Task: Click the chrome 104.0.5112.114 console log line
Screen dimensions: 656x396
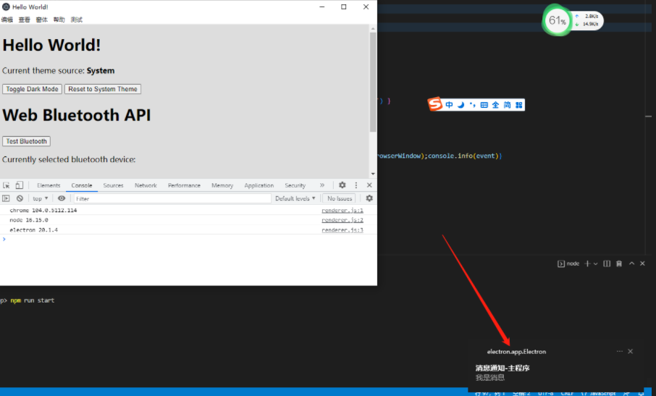Action: click(x=43, y=211)
